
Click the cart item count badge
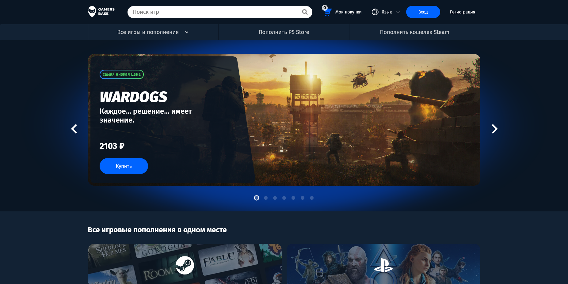click(325, 8)
